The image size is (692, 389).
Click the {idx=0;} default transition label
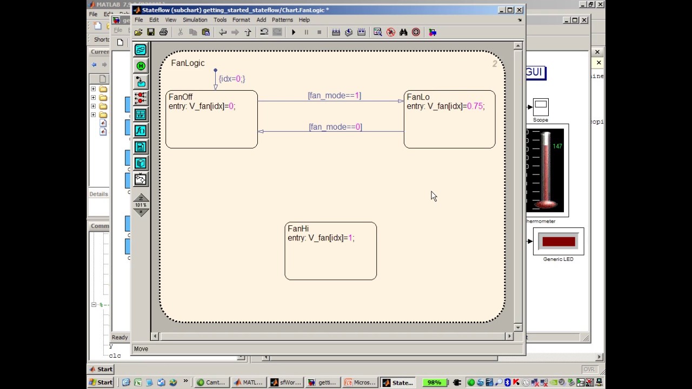(232, 79)
